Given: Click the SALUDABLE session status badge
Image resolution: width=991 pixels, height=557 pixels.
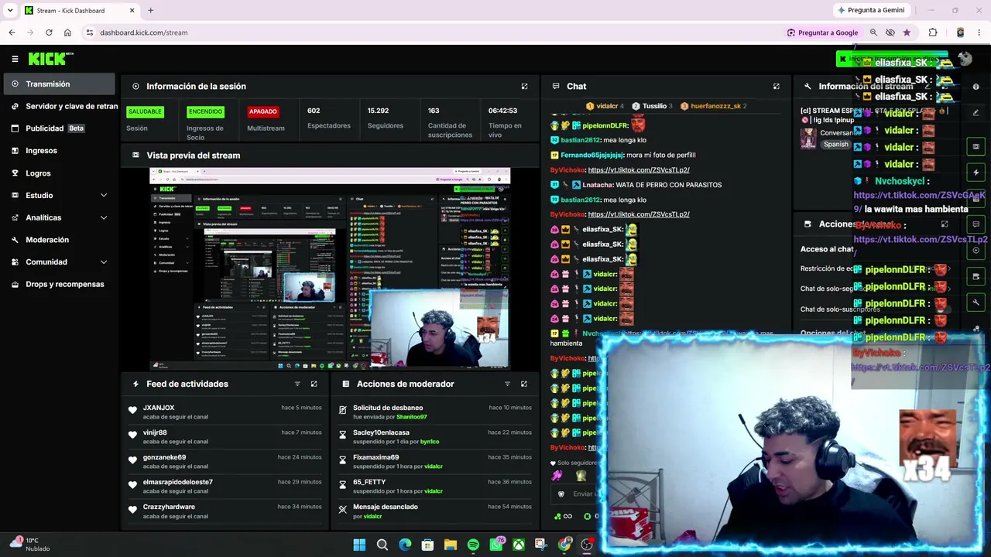Looking at the screenshot, I should point(145,111).
